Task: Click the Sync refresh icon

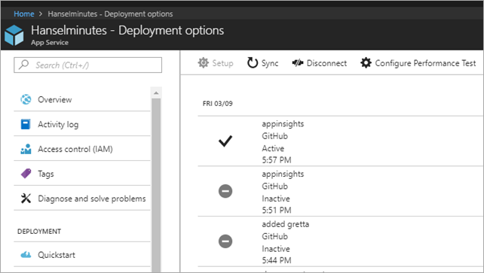Action: pyautogui.click(x=253, y=62)
